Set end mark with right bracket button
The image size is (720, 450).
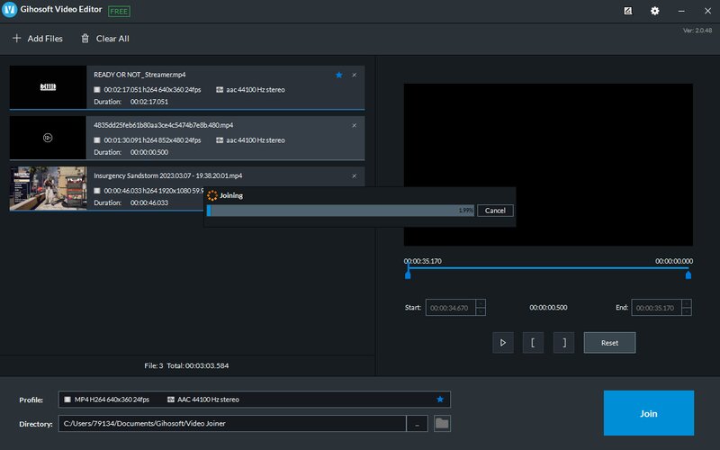click(564, 343)
